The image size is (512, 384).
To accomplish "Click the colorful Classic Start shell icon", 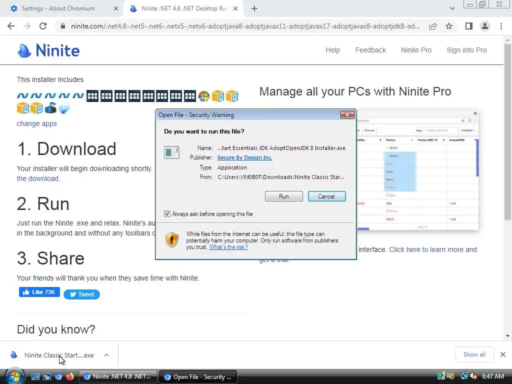I will point(204,96).
